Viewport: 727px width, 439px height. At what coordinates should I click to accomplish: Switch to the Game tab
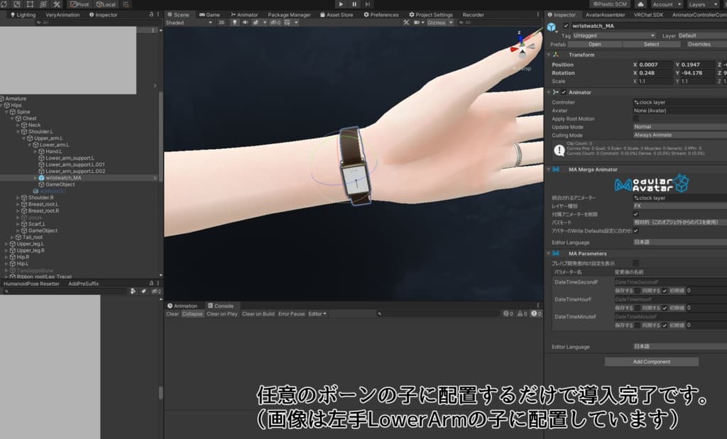pos(209,14)
